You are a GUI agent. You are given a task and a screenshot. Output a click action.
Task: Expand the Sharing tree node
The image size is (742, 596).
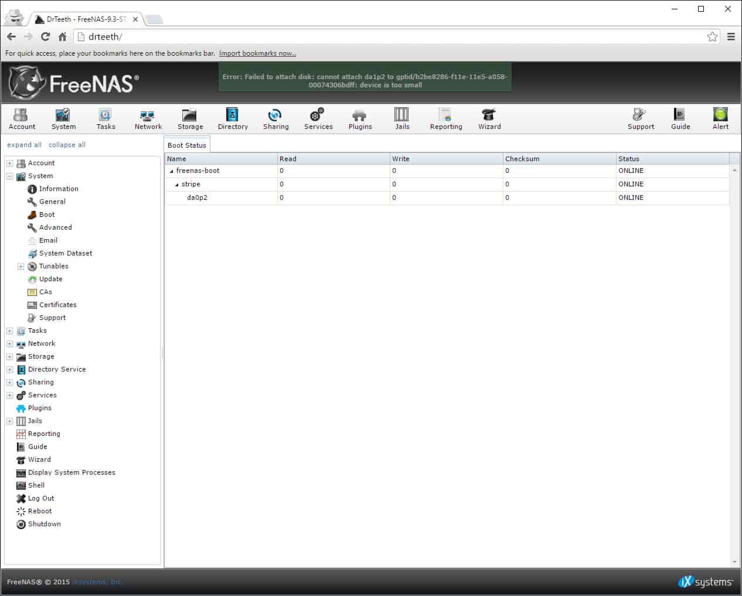pyautogui.click(x=9, y=382)
